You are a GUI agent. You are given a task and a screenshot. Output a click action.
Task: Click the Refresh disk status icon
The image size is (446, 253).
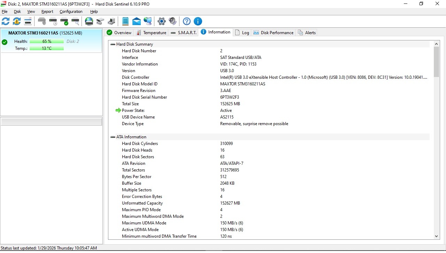6,21
